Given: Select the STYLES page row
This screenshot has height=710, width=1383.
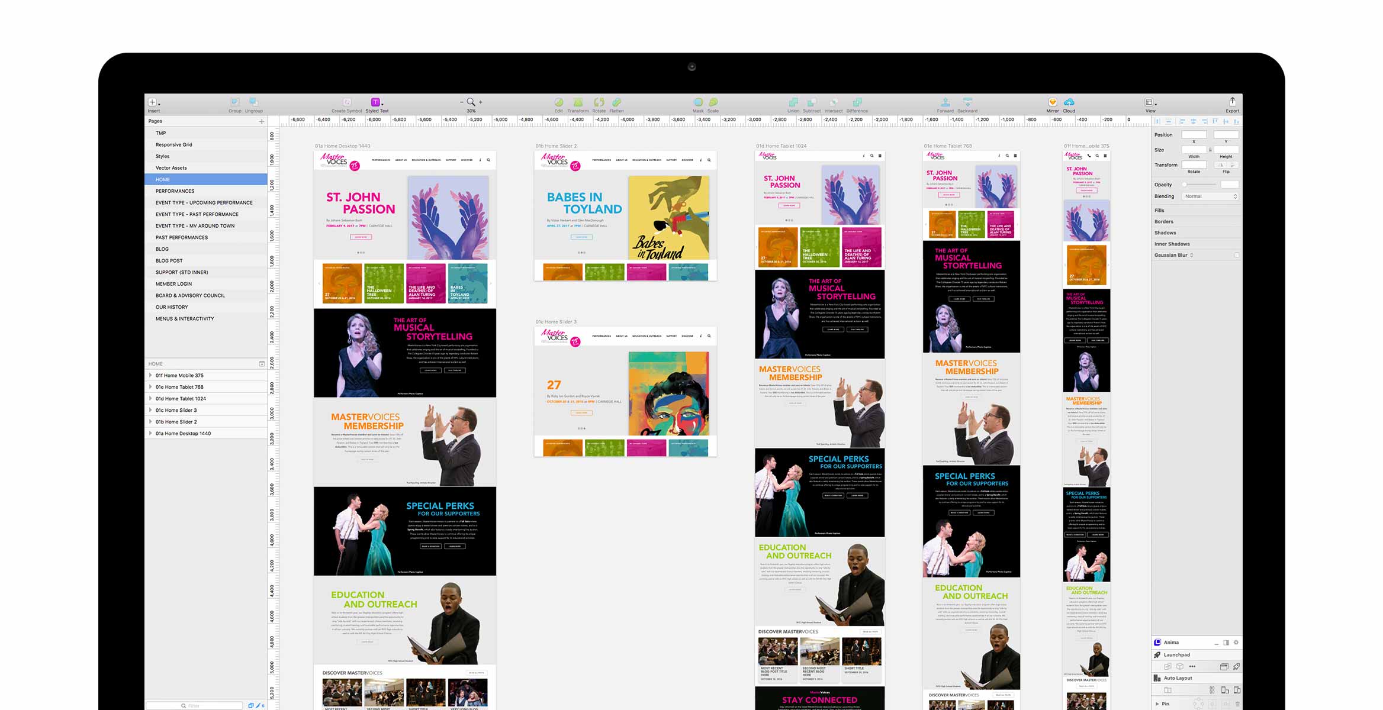Looking at the screenshot, I should click(206, 156).
